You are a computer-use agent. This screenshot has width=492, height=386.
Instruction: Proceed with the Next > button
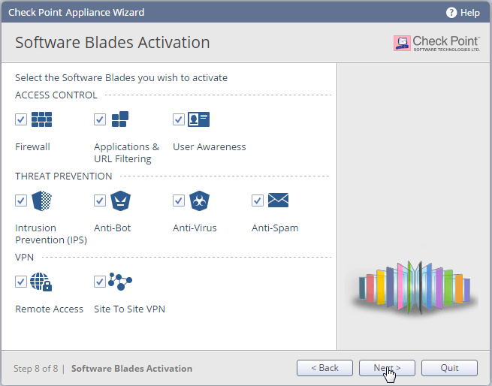387,368
